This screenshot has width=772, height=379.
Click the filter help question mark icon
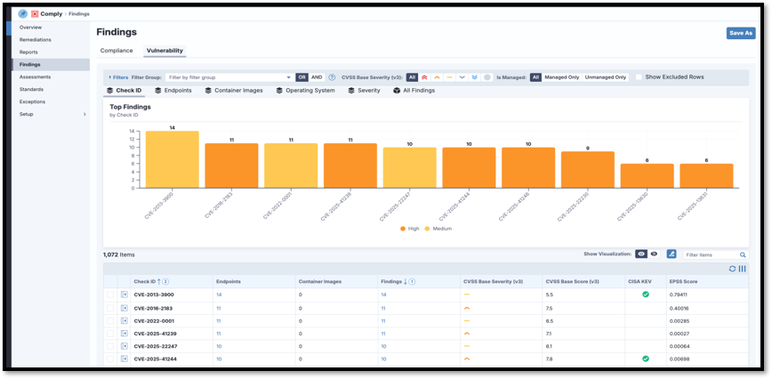[x=332, y=77]
